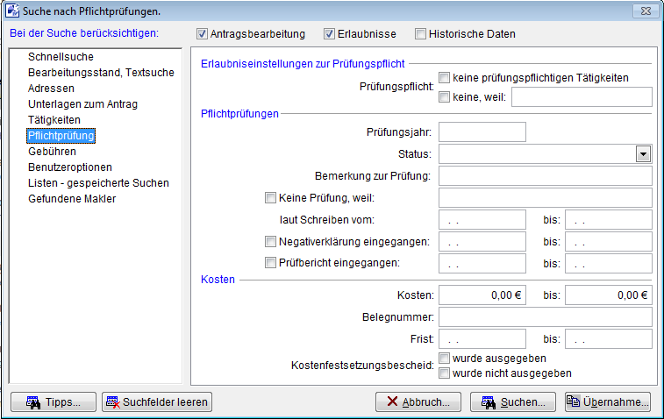Enable the Historische Daten checkbox
664x419 pixels.
421,34
